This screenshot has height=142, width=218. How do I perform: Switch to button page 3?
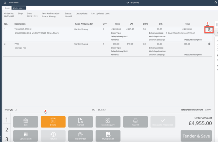[6, 139]
